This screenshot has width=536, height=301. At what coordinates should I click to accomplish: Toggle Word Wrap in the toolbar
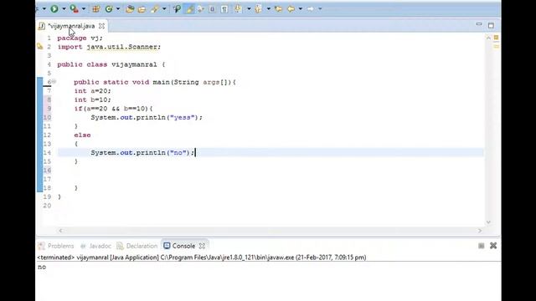pyautogui.click(x=201, y=9)
